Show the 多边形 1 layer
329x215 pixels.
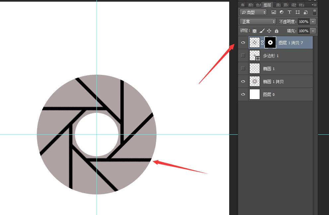click(x=243, y=55)
